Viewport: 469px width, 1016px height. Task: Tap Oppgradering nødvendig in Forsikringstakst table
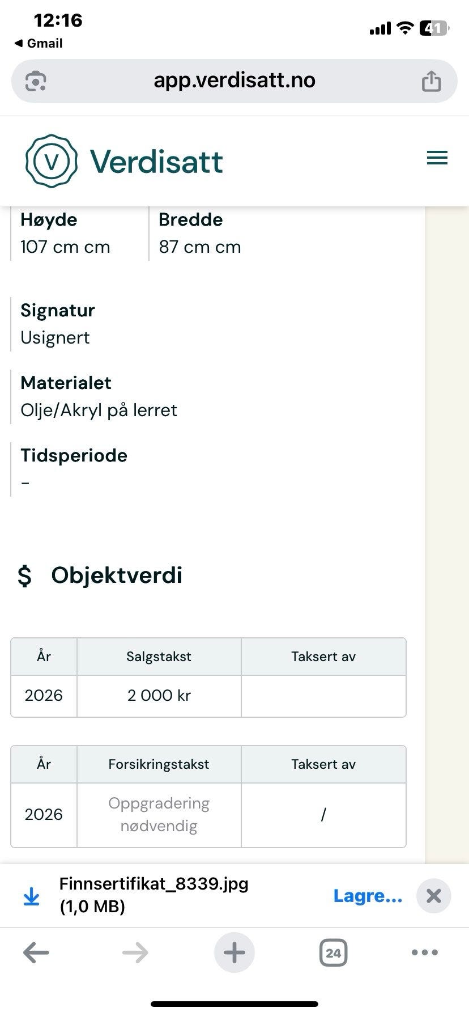pyautogui.click(x=159, y=815)
